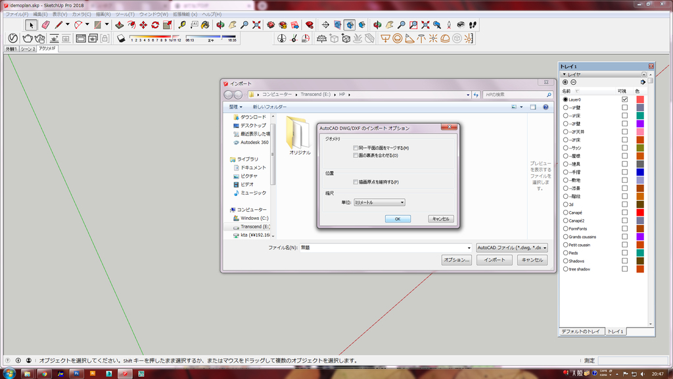Click the Look Around eye tool
The width and height of the screenshot is (673, 379).
tap(461, 25)
